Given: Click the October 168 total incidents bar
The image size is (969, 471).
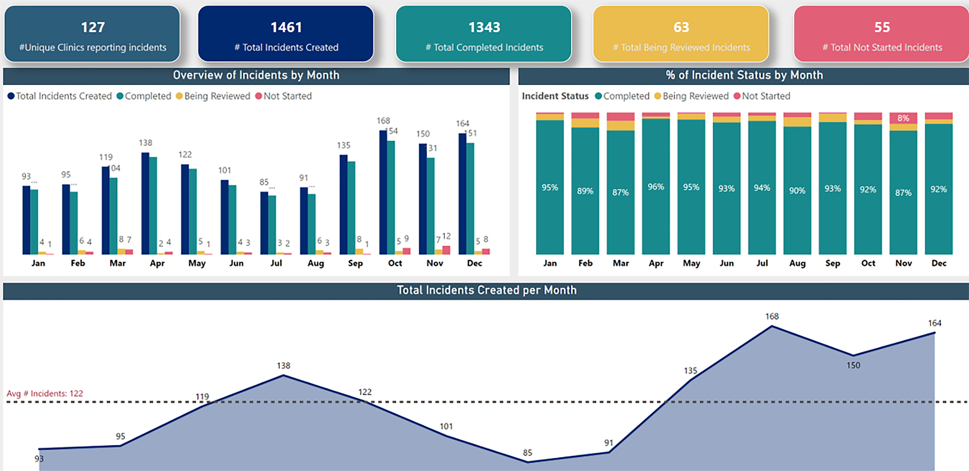Looking at the screenshot, I should click(383, 192).
